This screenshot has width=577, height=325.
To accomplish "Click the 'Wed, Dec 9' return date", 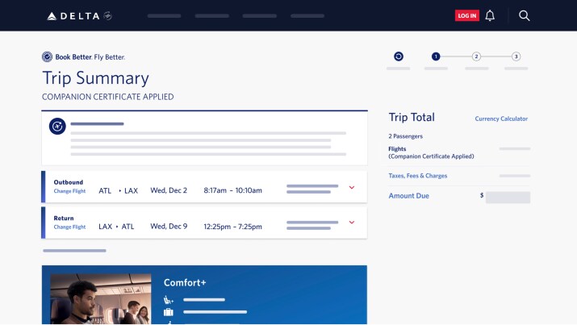I will 169,227.
